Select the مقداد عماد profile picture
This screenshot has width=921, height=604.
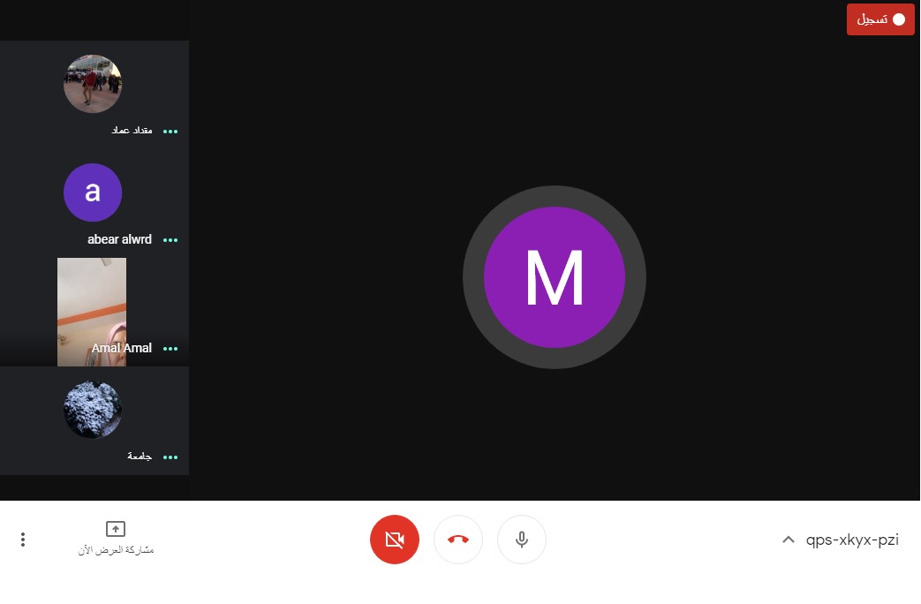93,84
